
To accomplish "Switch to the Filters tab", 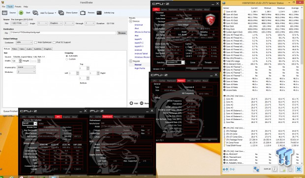I will pos(15,49).
